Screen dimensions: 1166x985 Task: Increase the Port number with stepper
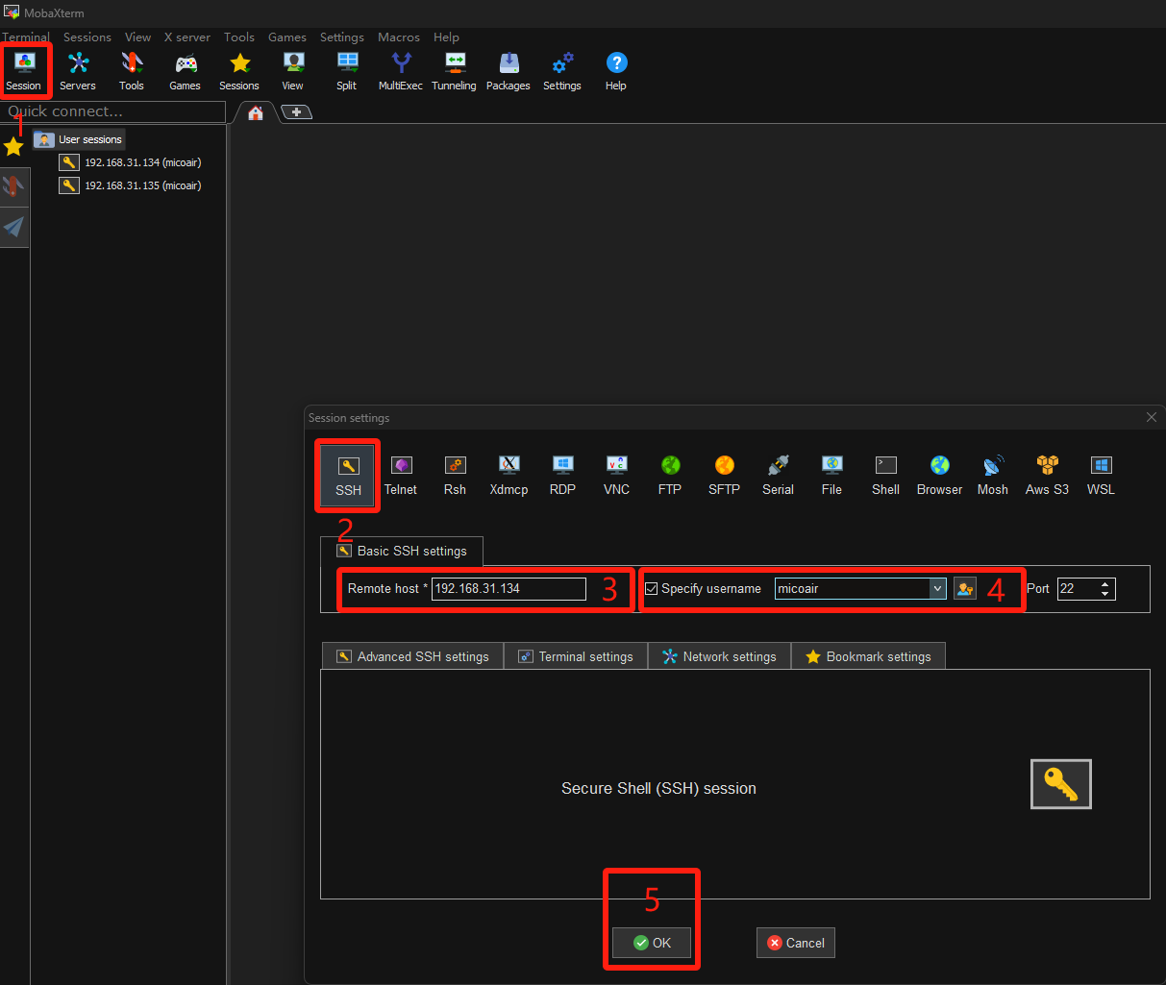1105,583
